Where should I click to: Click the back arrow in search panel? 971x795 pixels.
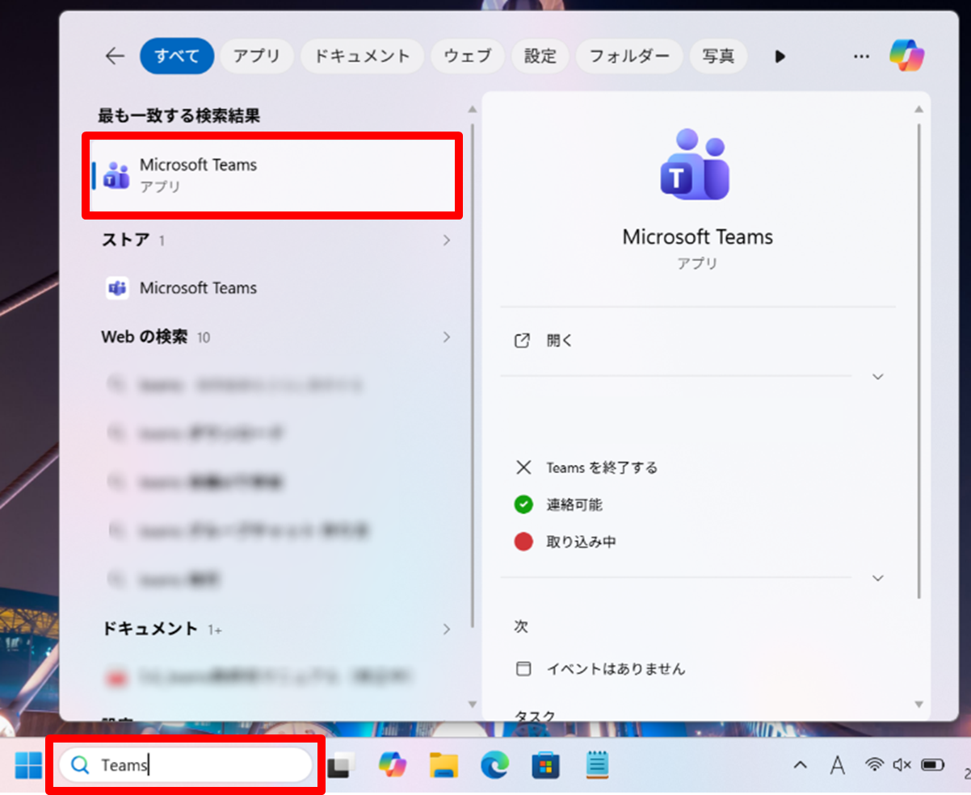coord(115,56)
